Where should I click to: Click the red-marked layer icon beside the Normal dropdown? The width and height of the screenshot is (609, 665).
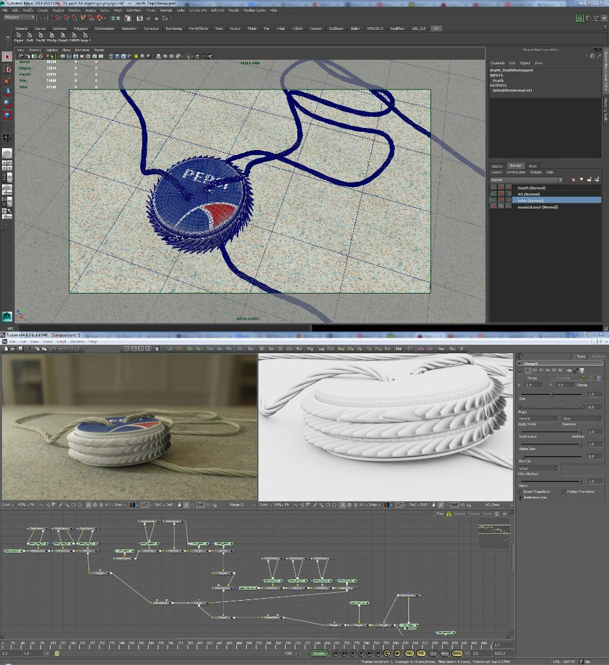pyautogui.click(x=573, y=180)
